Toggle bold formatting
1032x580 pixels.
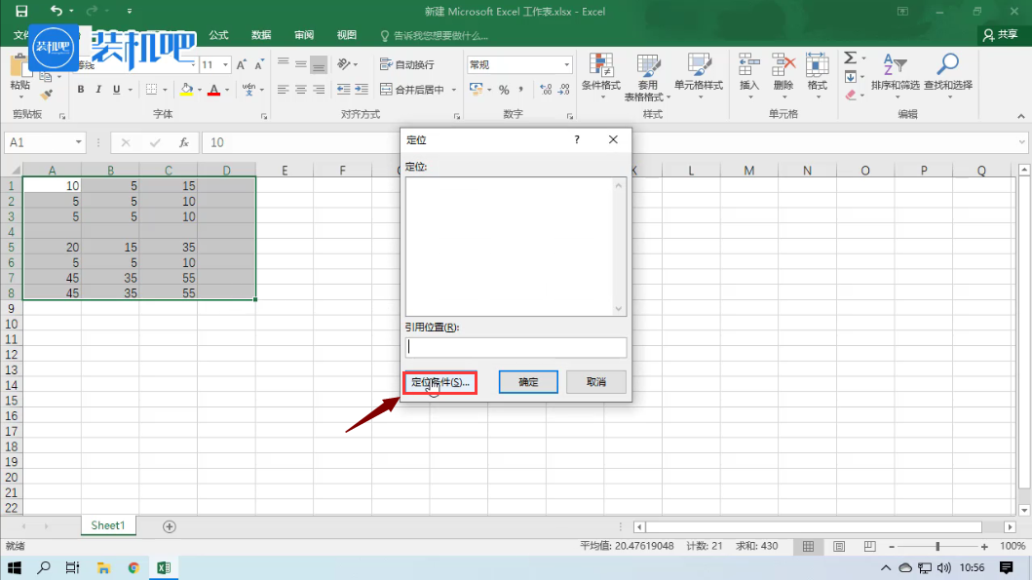(x=81, y=90)
